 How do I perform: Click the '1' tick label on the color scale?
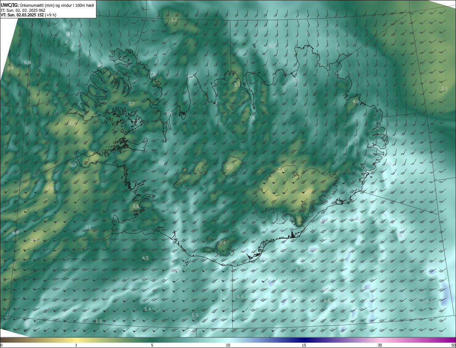(76, 345)
